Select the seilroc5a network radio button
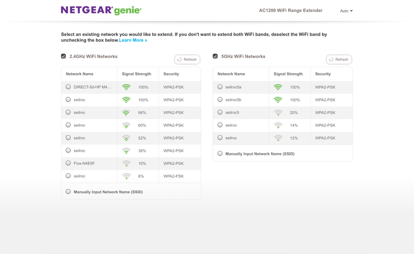 [220, 87]
